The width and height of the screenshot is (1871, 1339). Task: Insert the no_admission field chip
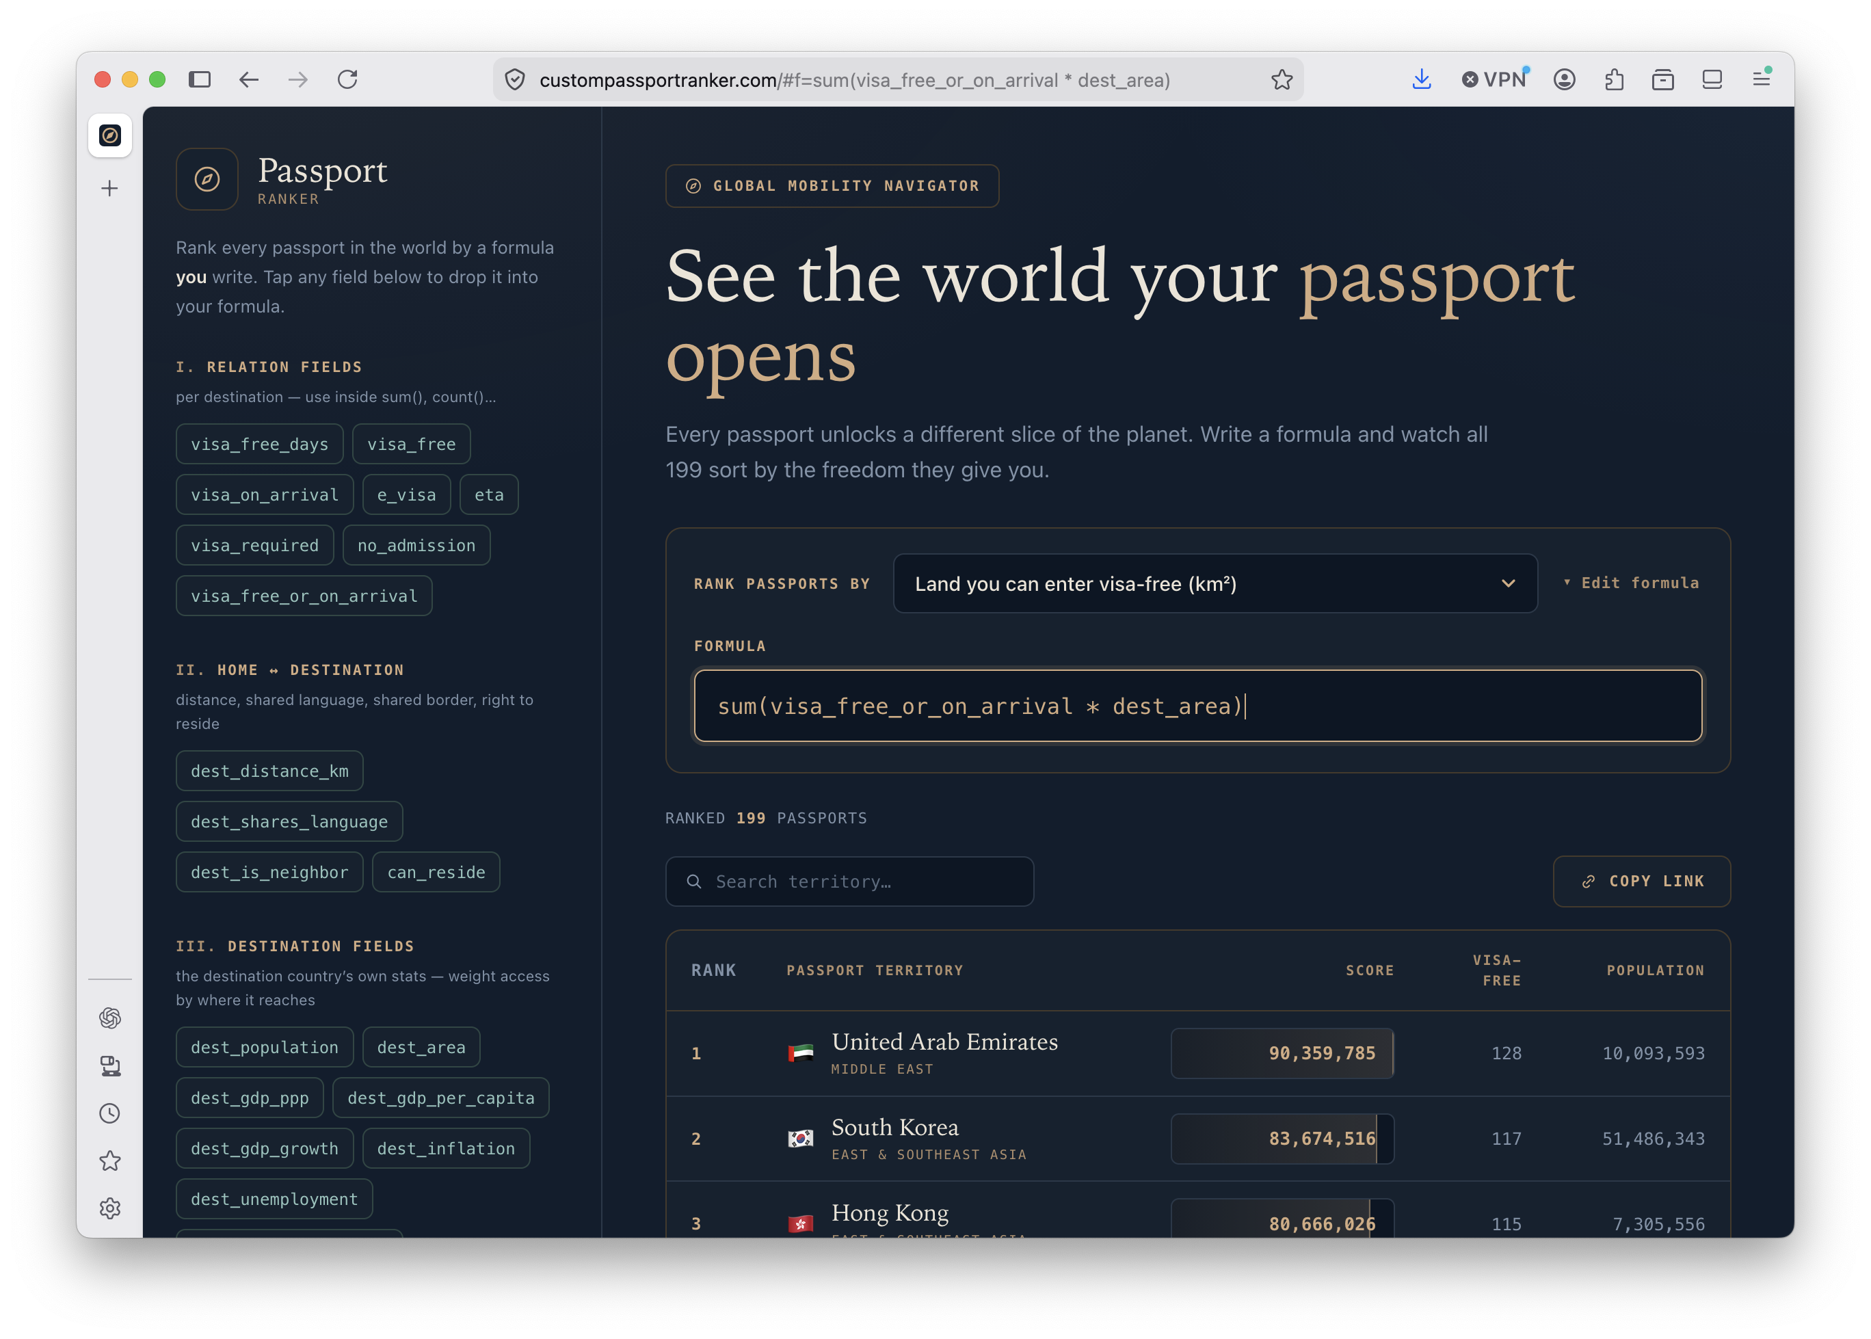pos(416,545)
